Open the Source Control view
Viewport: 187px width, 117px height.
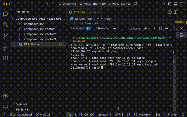[x=5, y=36]
